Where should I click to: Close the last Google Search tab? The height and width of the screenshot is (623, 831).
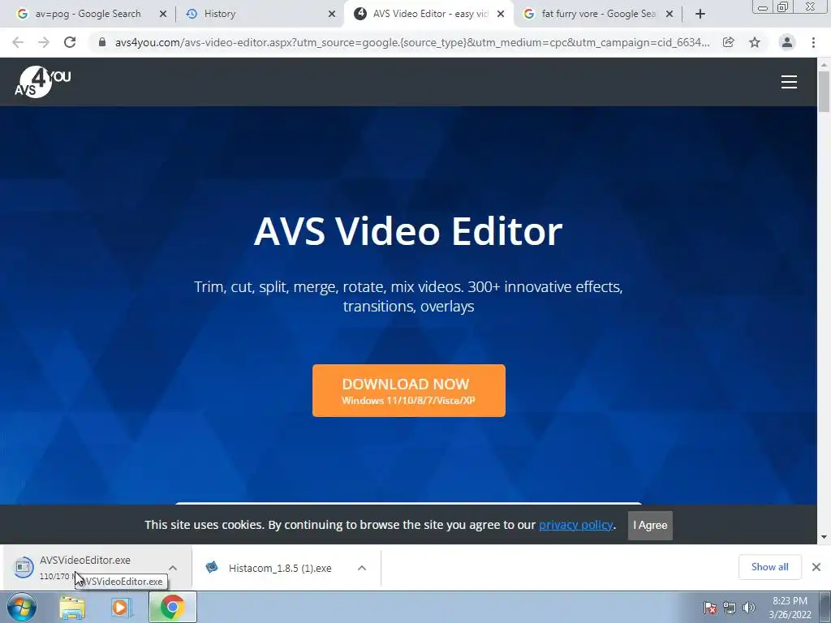[x=670, y=14]
